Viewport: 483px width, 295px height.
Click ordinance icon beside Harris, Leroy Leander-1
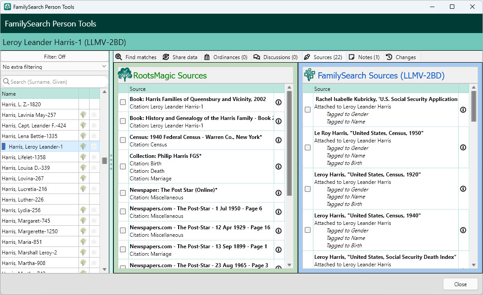(94, 146)
